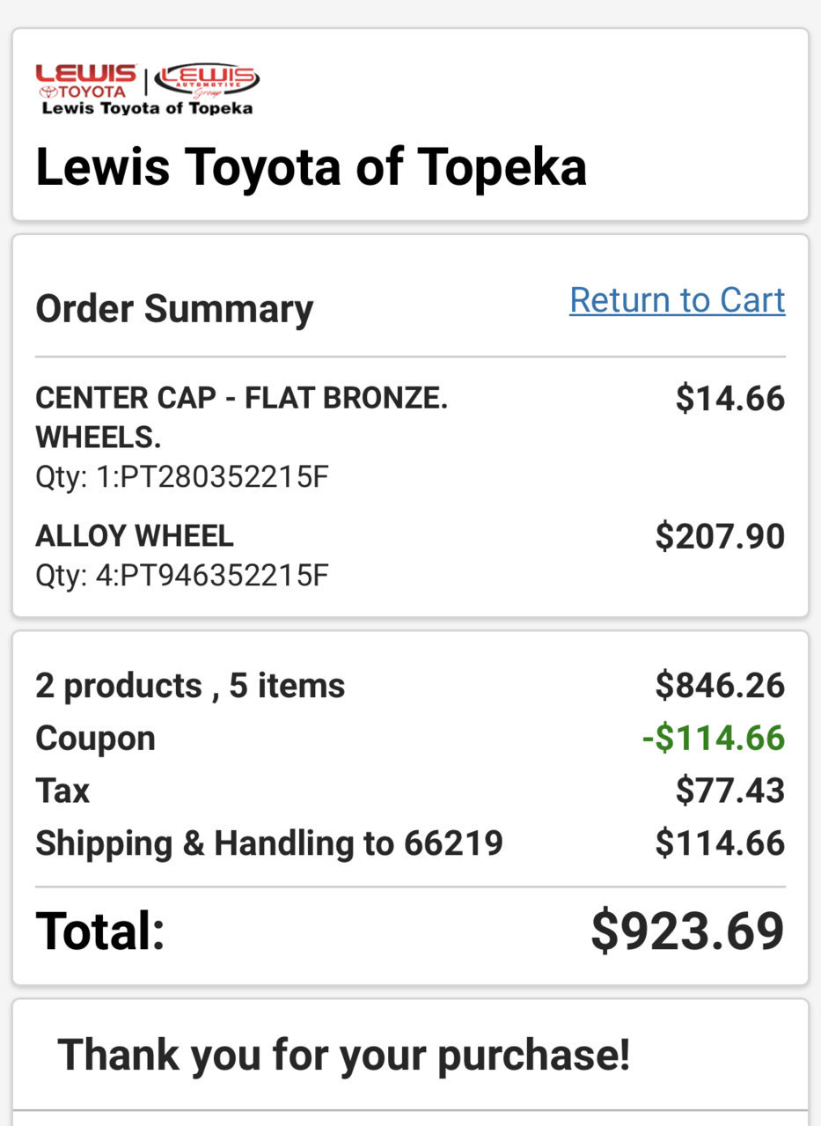Click the Total label
Screen dimensions: 821x1126
[100, 931]
